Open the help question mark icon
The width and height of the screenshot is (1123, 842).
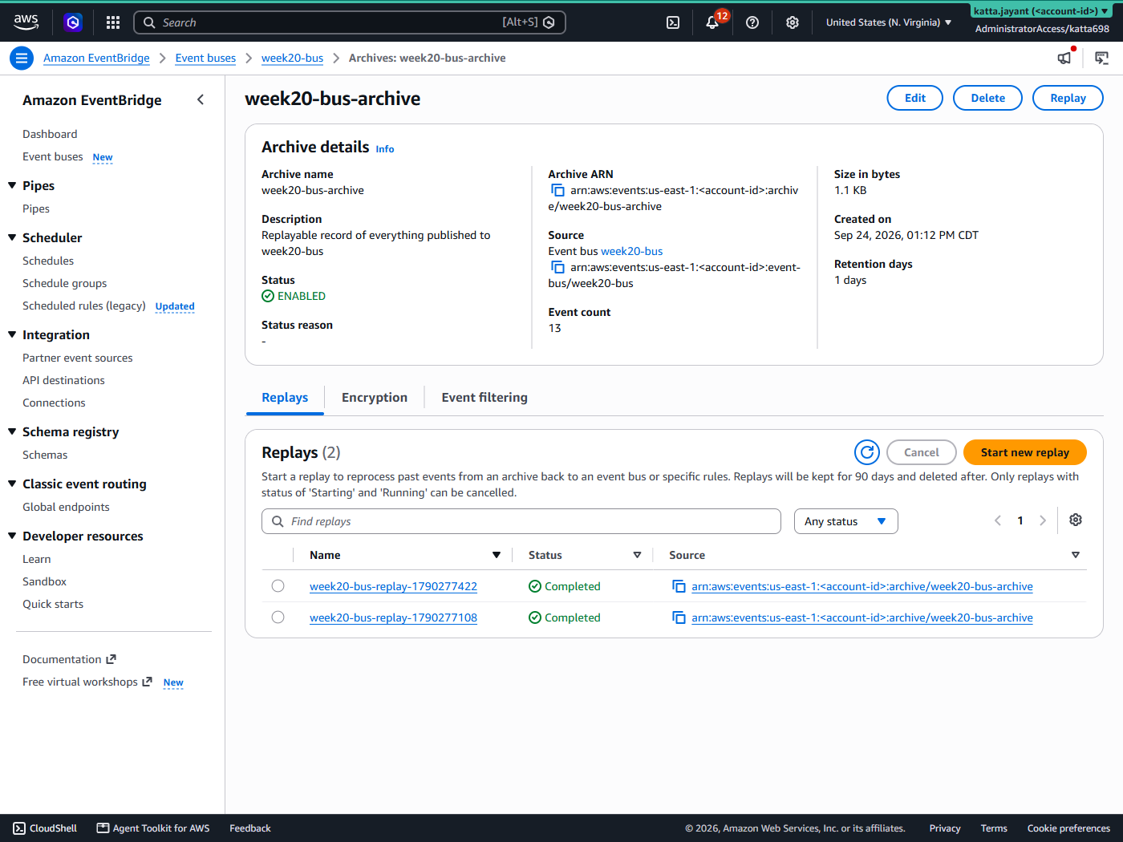coord(752,22)
